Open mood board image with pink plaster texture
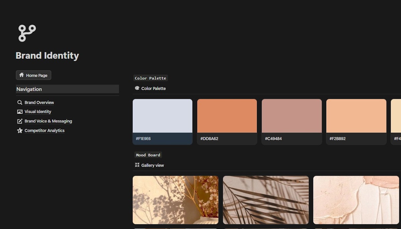Viewport: 401px width, 229px height. 356,200
